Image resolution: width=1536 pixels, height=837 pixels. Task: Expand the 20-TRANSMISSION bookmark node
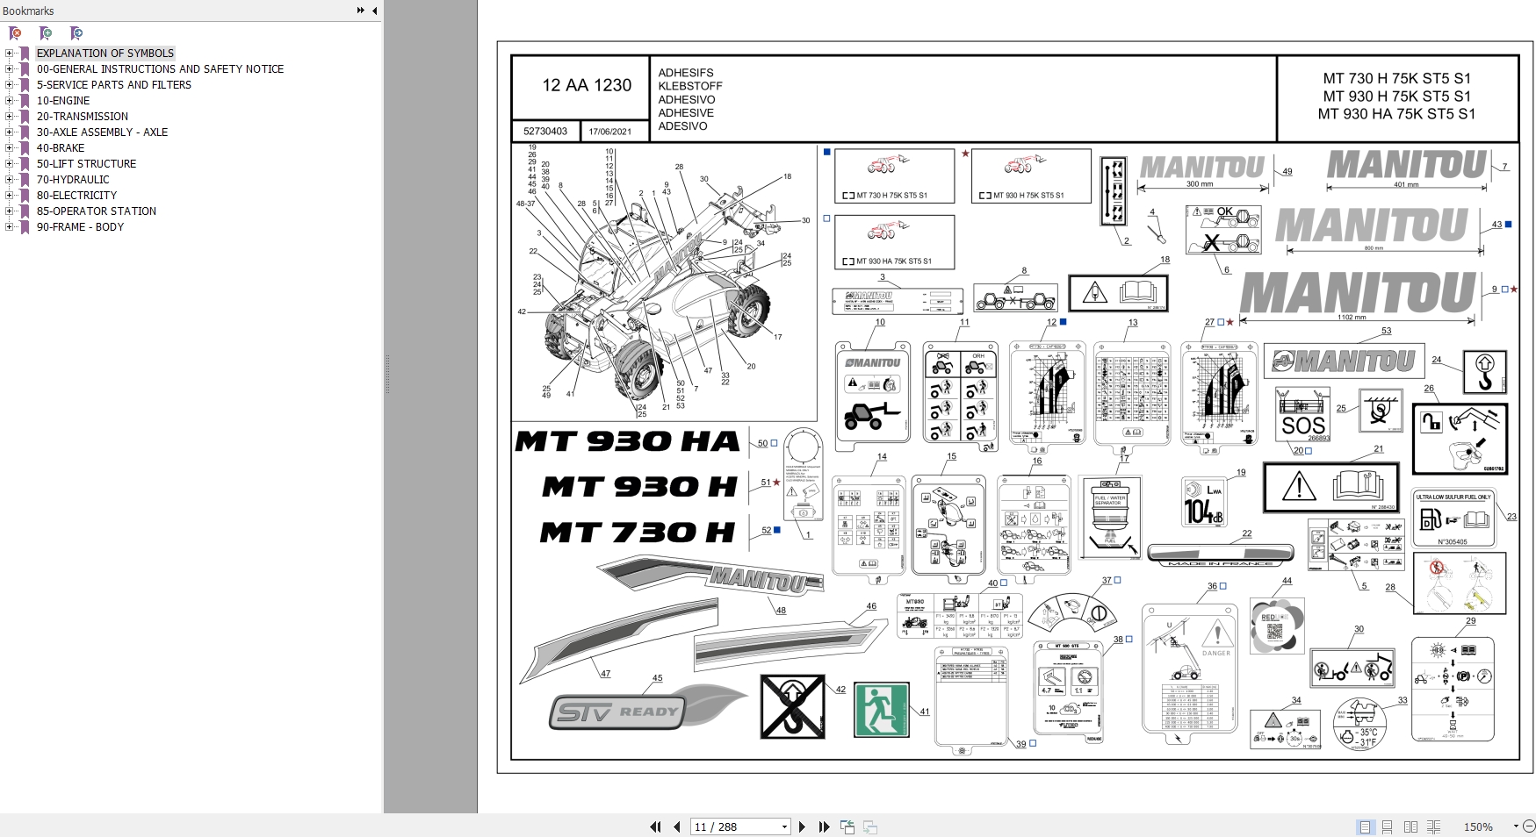tap(10, 117)
